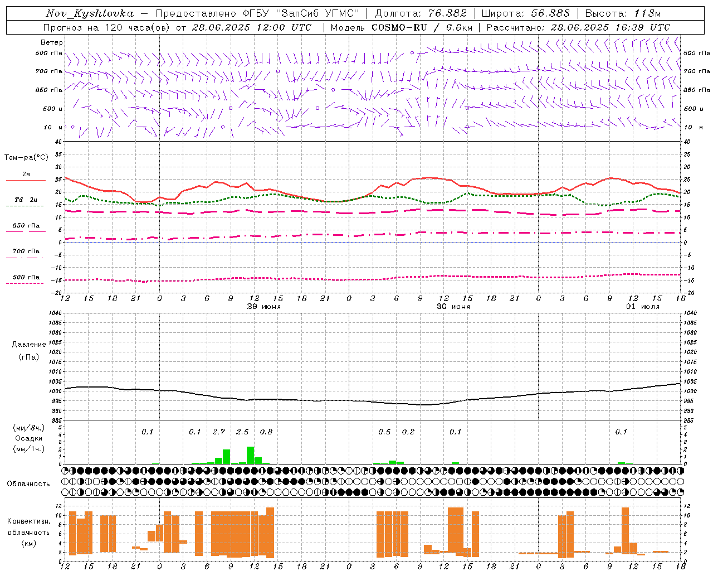Click the elevation value 113м
This screenshot has width=713, height=571.
pos(647,13)
